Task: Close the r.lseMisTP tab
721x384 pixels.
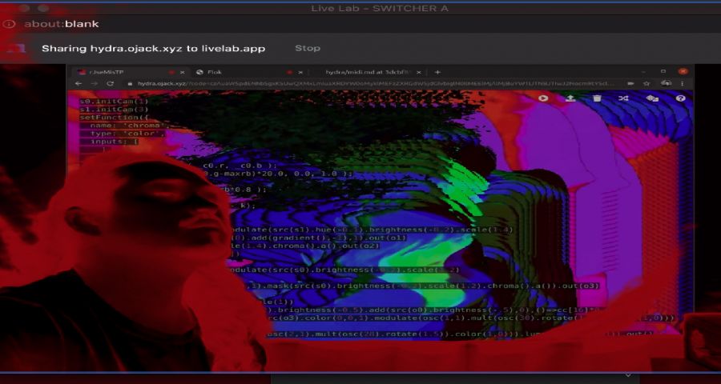Action: point(182,72)
